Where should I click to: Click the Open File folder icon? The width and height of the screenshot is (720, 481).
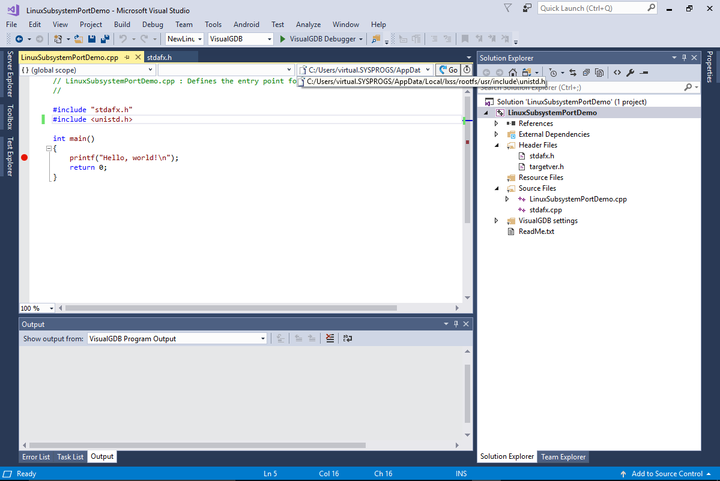coord(79,39)
